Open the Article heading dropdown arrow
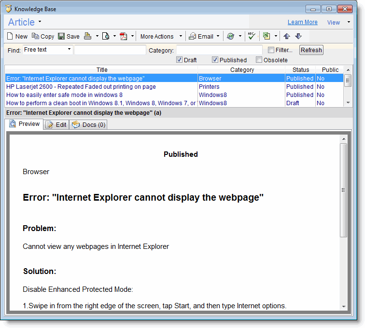This screenshot has width=365, height=328. point(40,22)
